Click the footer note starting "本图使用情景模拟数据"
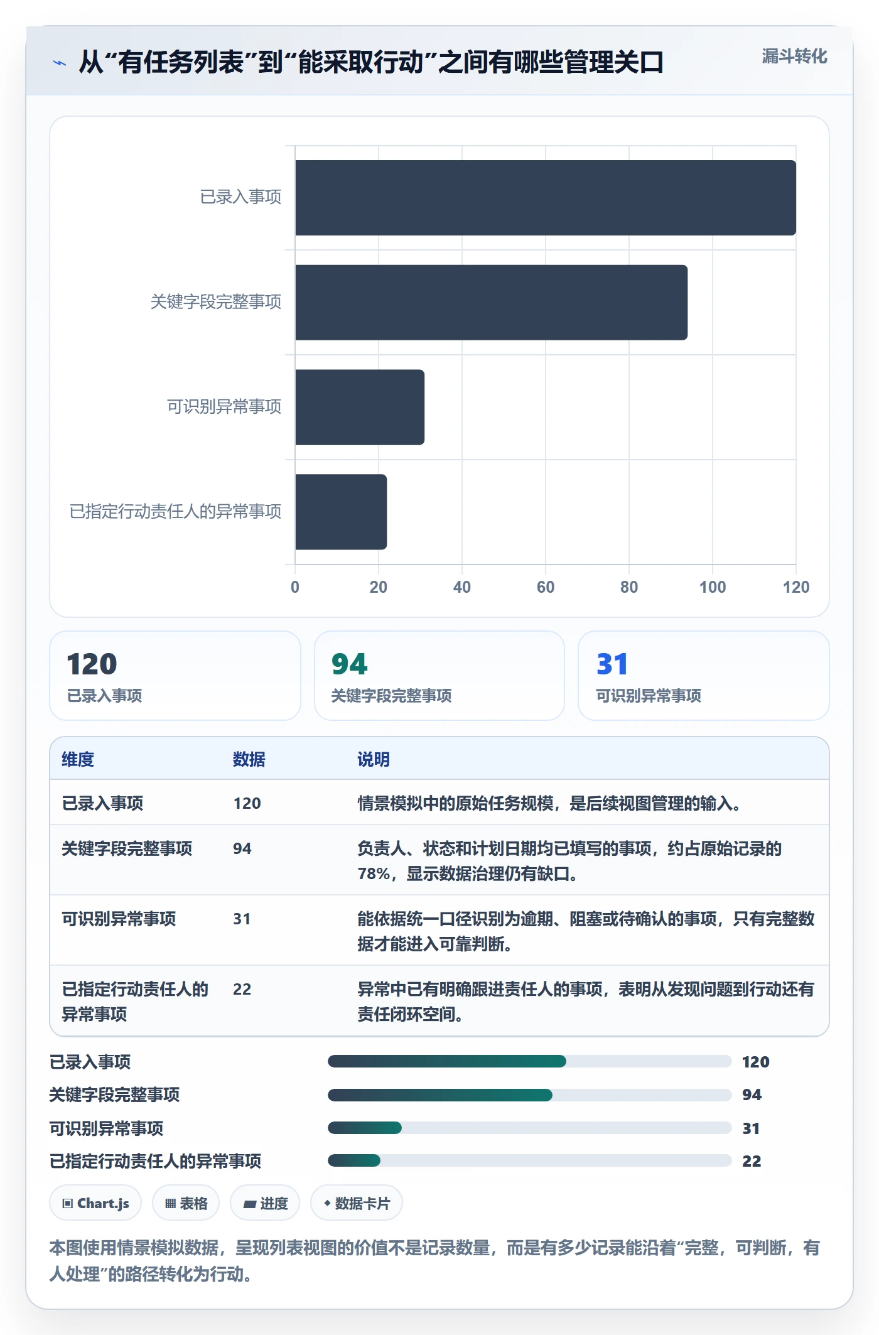Image resolution: width=879 pixels, height=1335 pixels. [x=434, y=1260]
